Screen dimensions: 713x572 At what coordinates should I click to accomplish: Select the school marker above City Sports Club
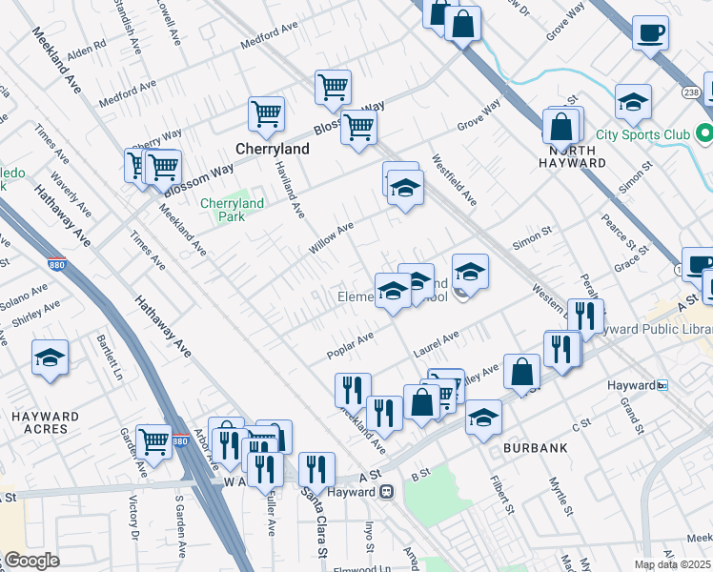633,101
